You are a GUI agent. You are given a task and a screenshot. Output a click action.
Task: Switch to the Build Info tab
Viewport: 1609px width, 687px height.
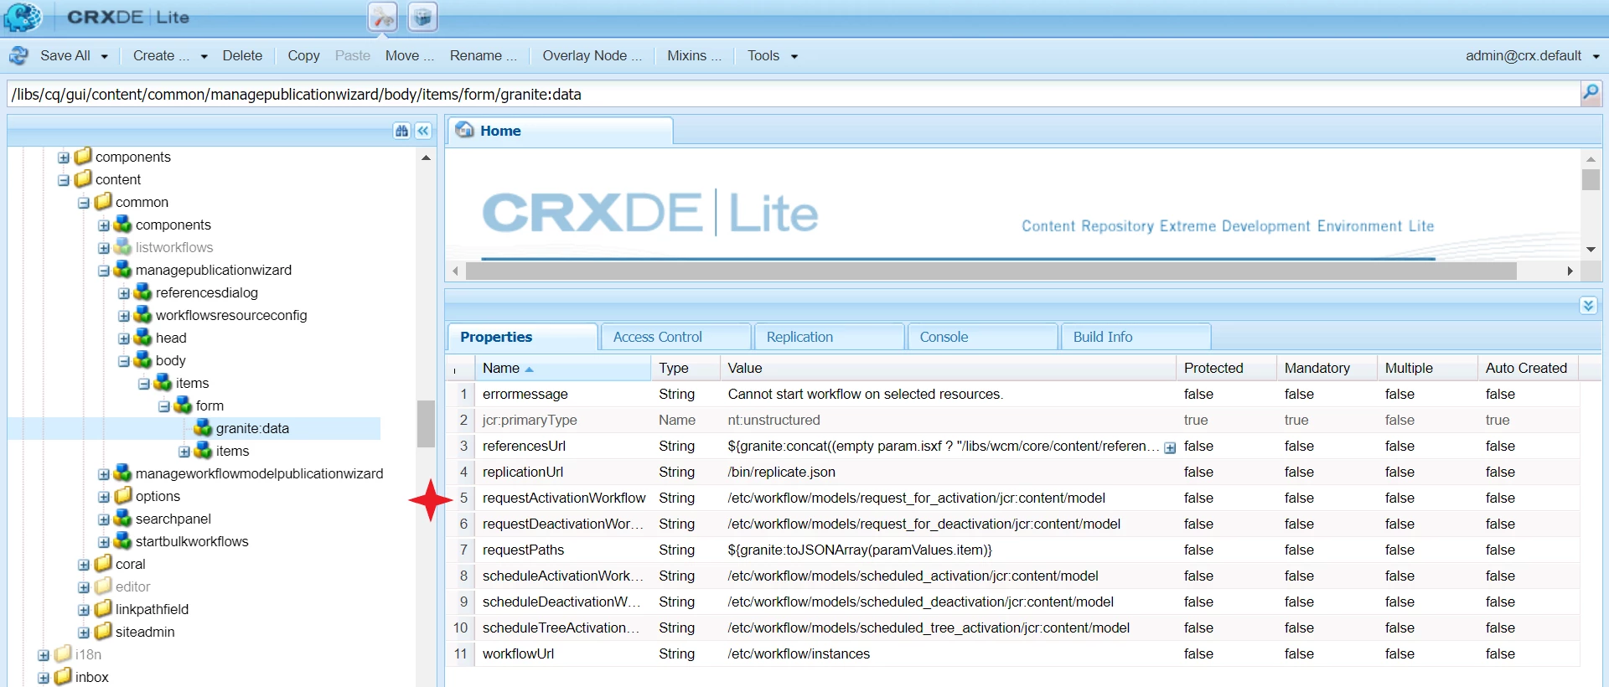click(1136, 337)
